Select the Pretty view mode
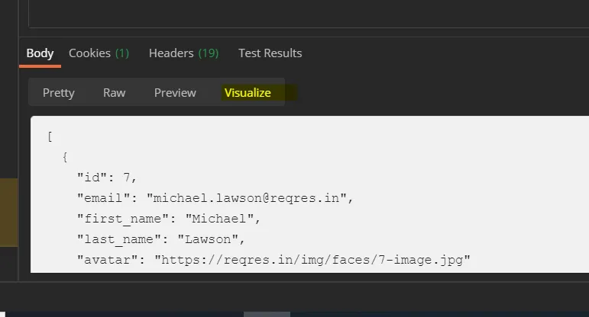Viewport: 589px width, 317px height. (x=59, y=93)
